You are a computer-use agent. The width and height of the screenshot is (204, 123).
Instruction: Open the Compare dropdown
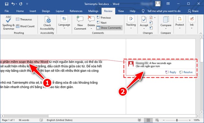166,23
